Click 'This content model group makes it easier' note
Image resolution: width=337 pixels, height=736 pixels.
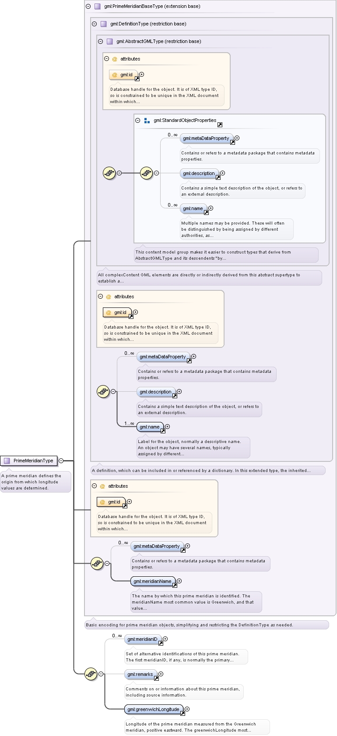tap(226, 255)
